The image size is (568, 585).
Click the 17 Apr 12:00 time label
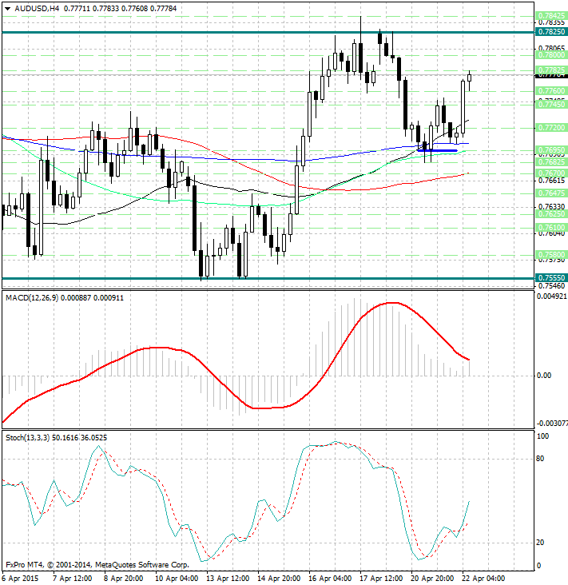tap(381, 579)
